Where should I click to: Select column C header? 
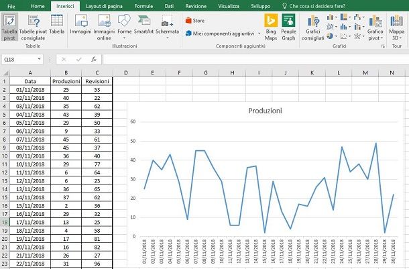pos(97,73)
